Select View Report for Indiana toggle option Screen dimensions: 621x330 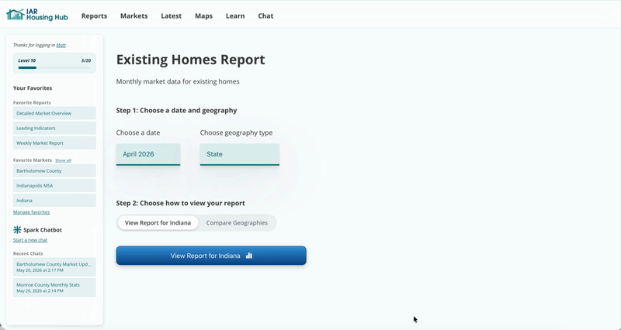click(x=158, y=223)
